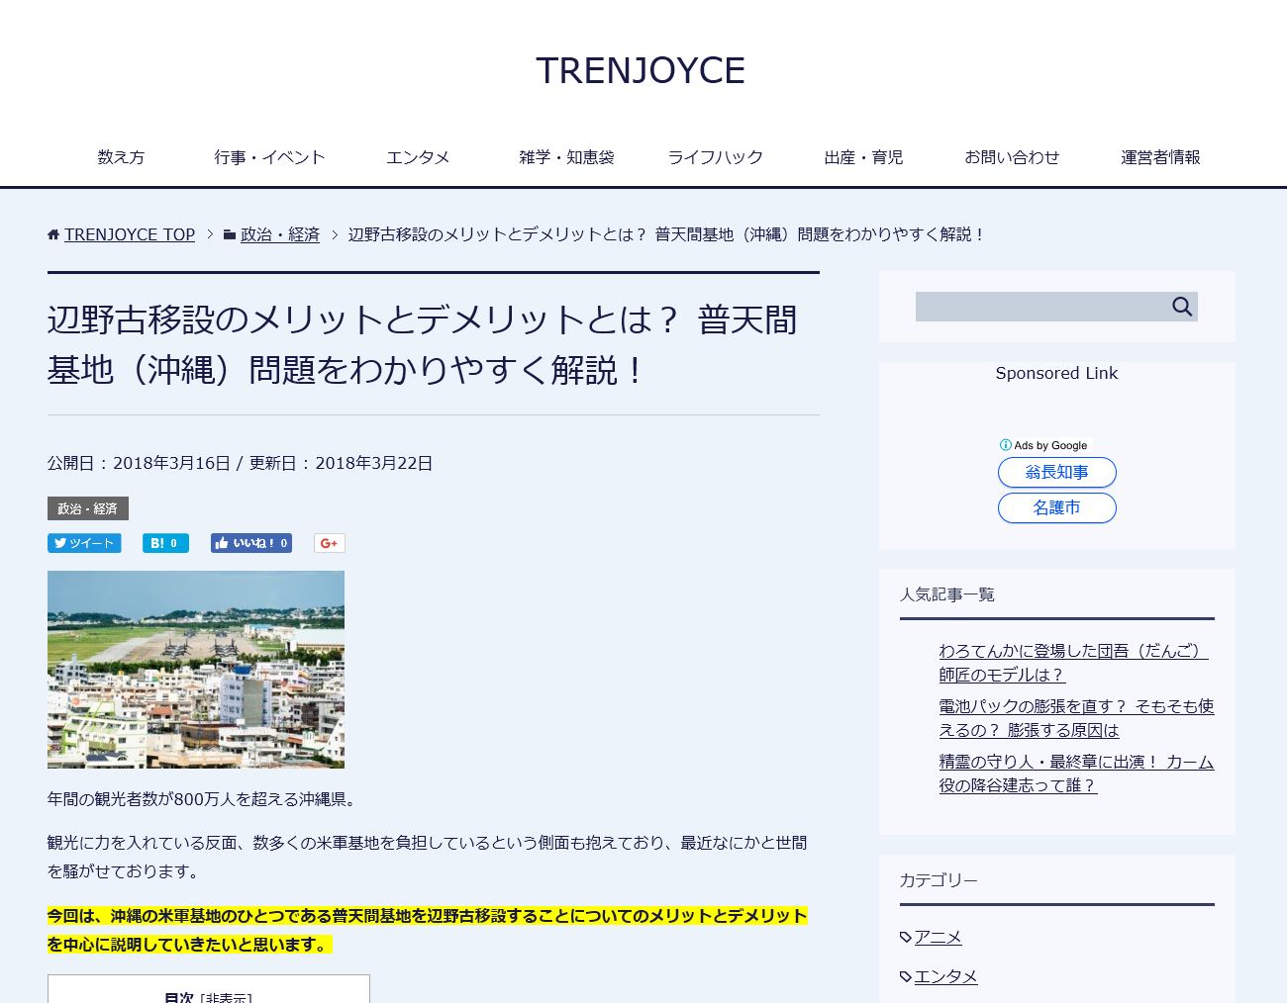Viewport: 1287px width, 1003px height.
Task: Click the カテゴリー heading
Action: 939,880
